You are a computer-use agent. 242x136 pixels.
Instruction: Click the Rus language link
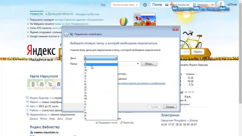[x=103, y=5]
